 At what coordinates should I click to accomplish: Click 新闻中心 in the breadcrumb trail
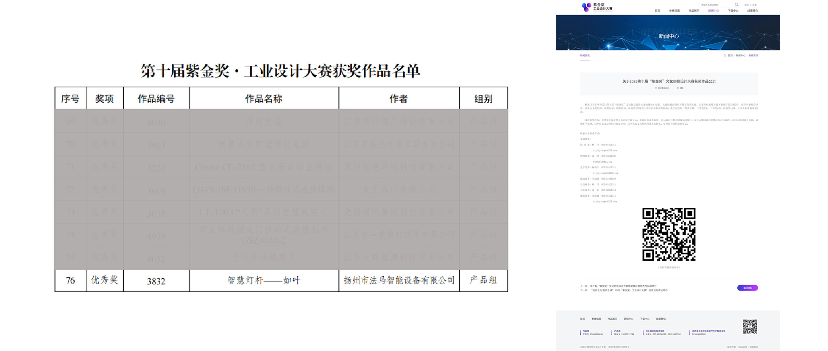740,56
